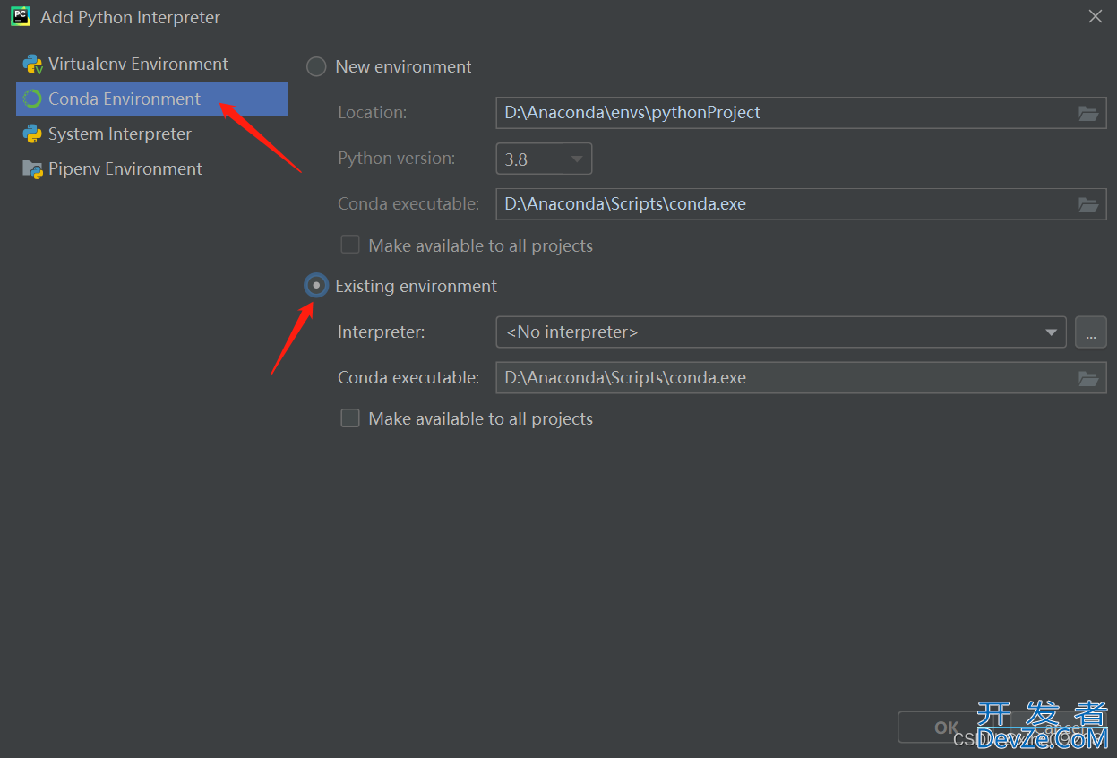This screenshot has height=758, width=1117.
Task: Enable Make available to all projects under Existing environment
Action: pyautogui.click(x=350, y=418)
